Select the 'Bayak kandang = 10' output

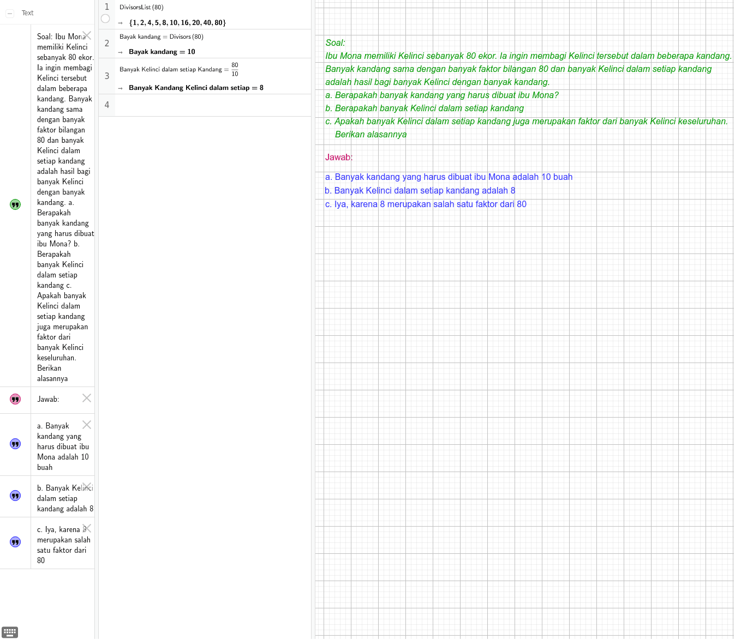point(162,52)
